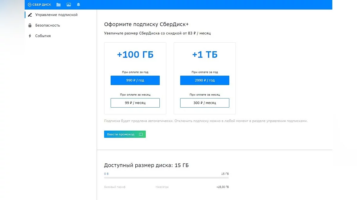Subscribe with the 2990 ₽ / год button
357x200 pixels.
click(x=205, y=80)
